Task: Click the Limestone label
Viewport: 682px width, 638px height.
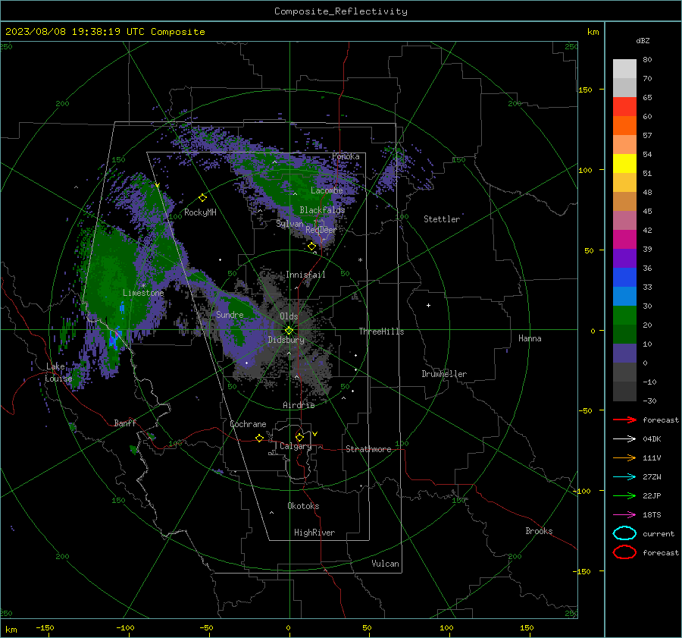Action: pos(143,293)
